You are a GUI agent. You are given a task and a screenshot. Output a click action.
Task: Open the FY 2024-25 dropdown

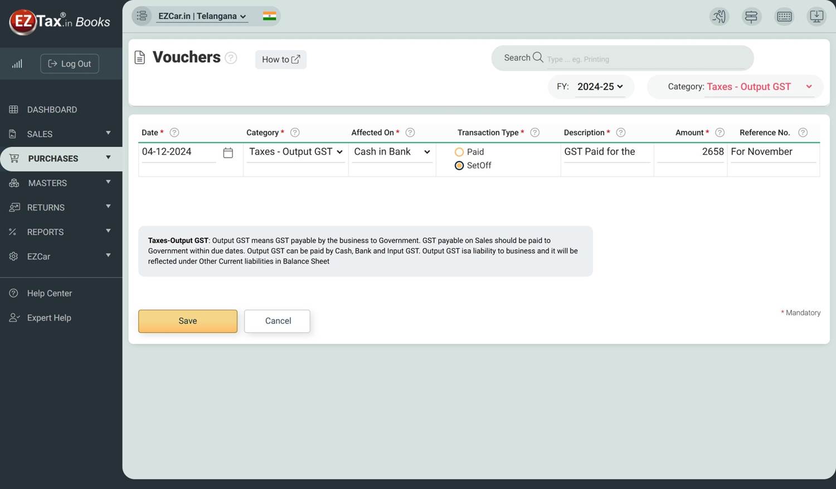600,87
